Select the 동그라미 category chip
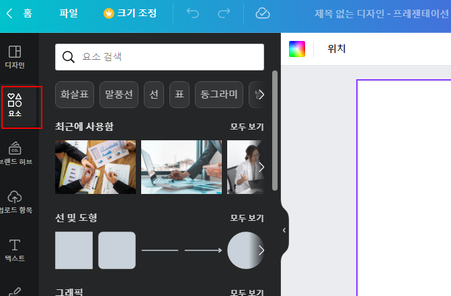This screenshot has width=451, height=296. [219, 95]
